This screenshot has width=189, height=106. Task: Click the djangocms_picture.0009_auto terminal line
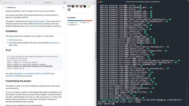click(x=128, y=39)
